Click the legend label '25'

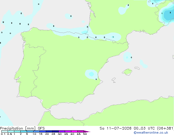[53, 134]
